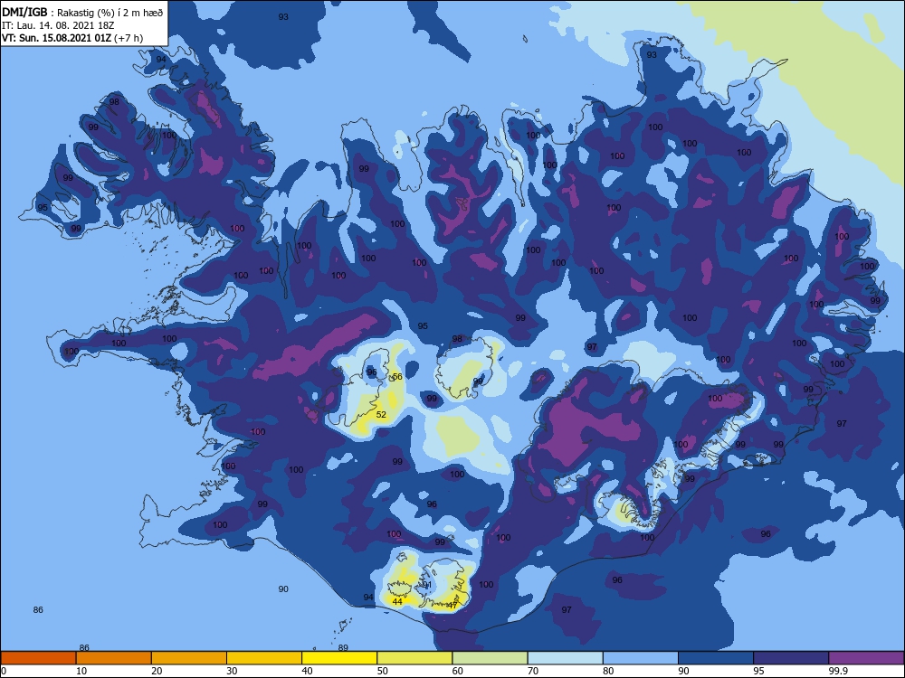Click the '0' tick label in legend
The width and height of the screenshot is (905, 678).
(4, 671)
